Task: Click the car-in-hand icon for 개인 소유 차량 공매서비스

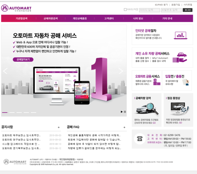Action: [x=180, y=57]
